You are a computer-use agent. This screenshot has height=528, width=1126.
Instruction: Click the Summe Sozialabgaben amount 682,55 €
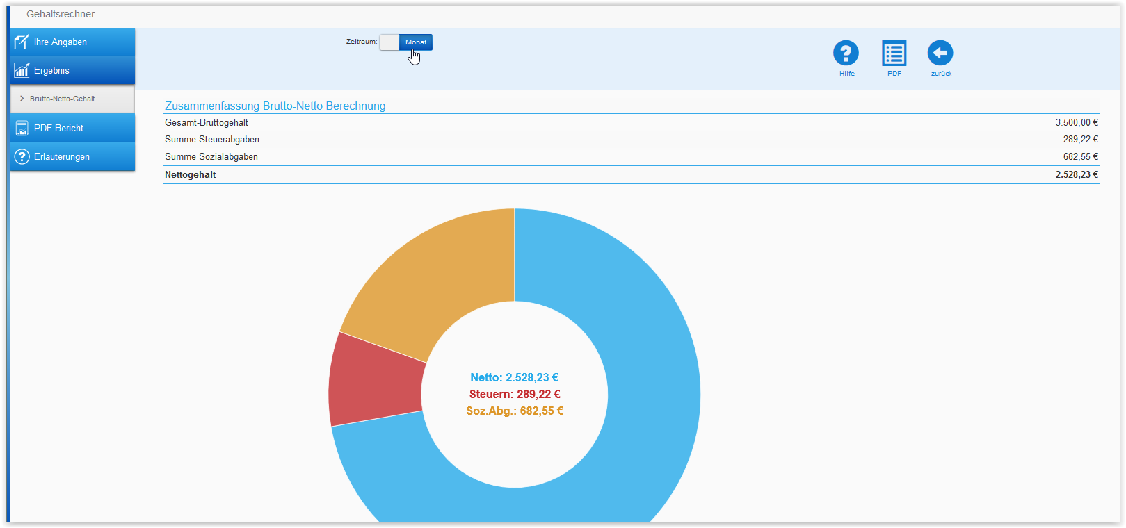[1080, 157]
